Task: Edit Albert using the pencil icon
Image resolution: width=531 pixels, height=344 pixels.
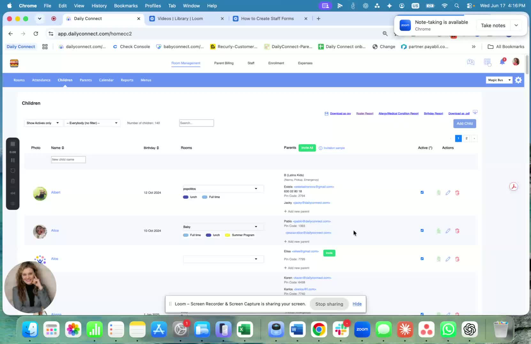Action: pyautogui.click(x=448, y=193)
